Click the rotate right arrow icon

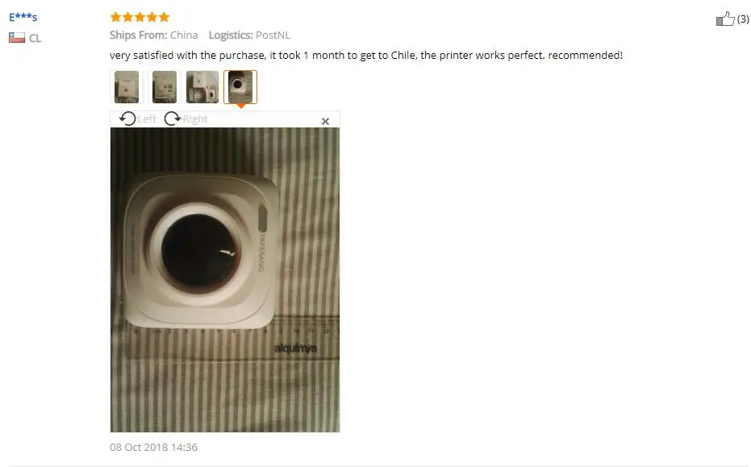pos(173,119)
